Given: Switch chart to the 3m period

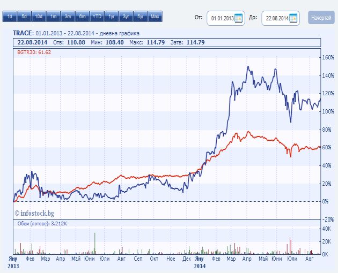Looking at the screenshot, I should point(68,17).
